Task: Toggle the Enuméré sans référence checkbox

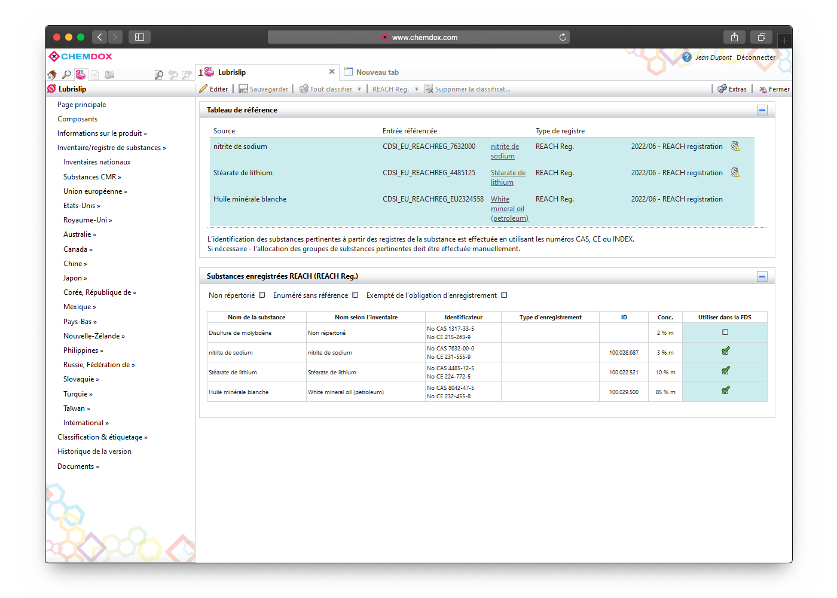Action: point(355,295)
